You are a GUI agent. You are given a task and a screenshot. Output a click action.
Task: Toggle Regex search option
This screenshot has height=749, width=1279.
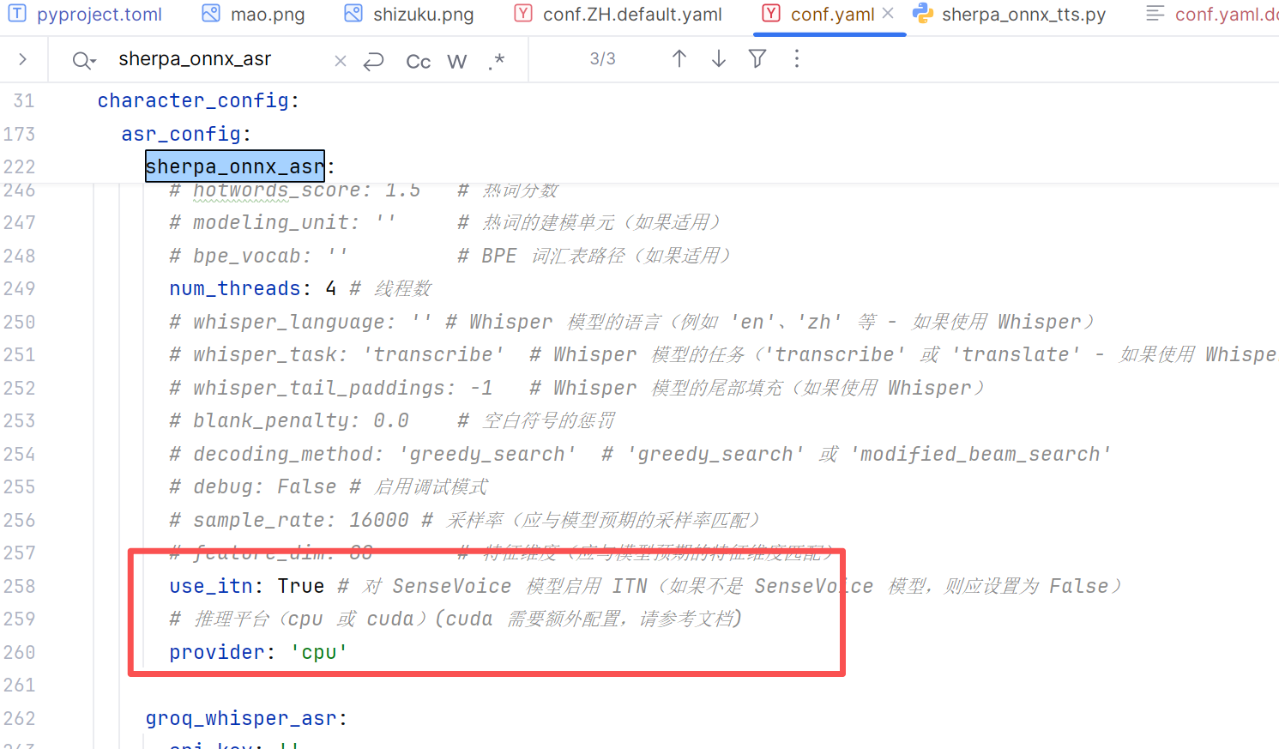[497, 61]
